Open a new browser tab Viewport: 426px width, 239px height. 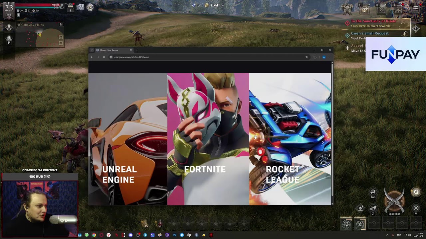137,50
